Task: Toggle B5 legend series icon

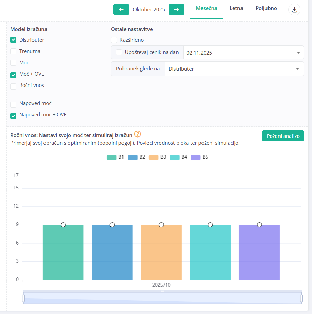Action: pyautogui.click(x=196, y=157)
